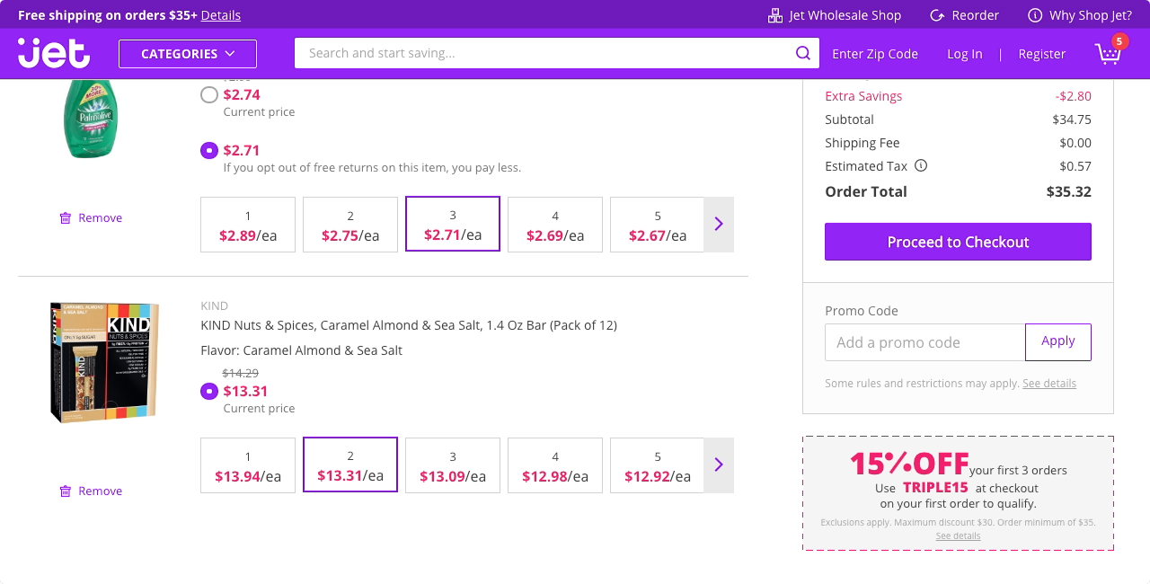Open 15% OFF offer See details link
Viewport: 1150px width, 584px height.
[x=958, y=536]
